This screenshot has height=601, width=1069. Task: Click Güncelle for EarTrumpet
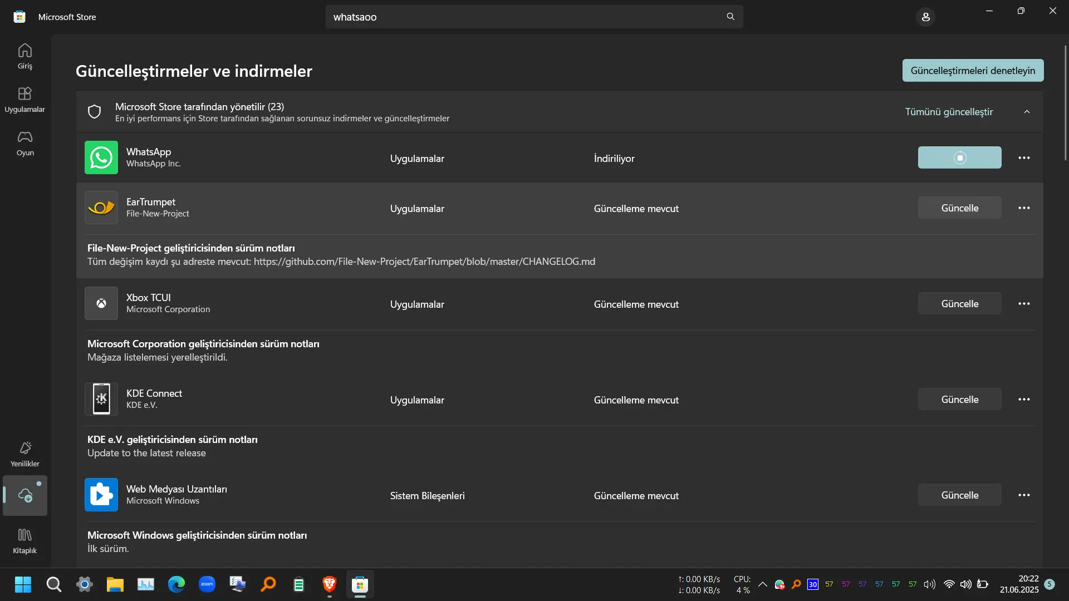(x=959, y=208)
